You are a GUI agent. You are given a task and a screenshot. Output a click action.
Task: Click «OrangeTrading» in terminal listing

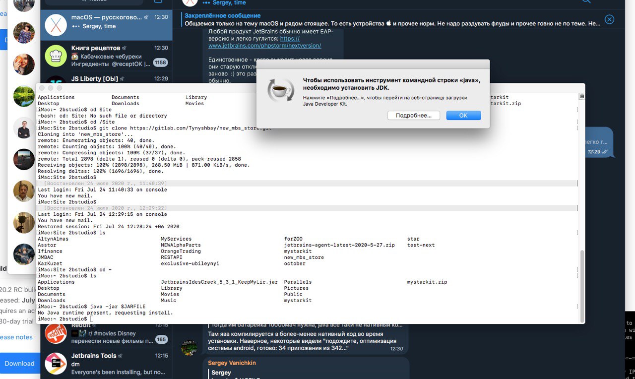pyautogui.click(x=181, y=251)
